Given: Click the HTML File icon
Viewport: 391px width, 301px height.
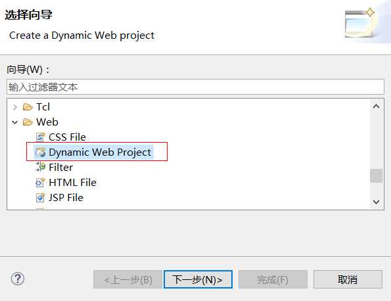Looking at the screenshot, I should pos(40,182).
